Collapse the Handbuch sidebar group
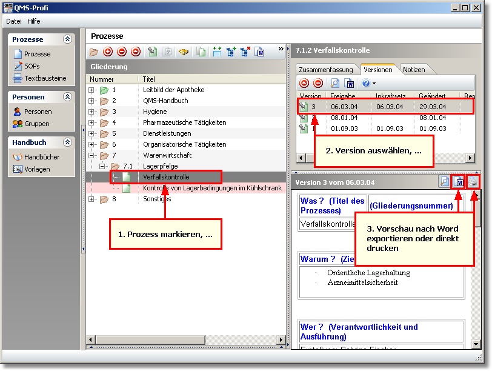Screen dimensions: 492x371 coord(67,142)
